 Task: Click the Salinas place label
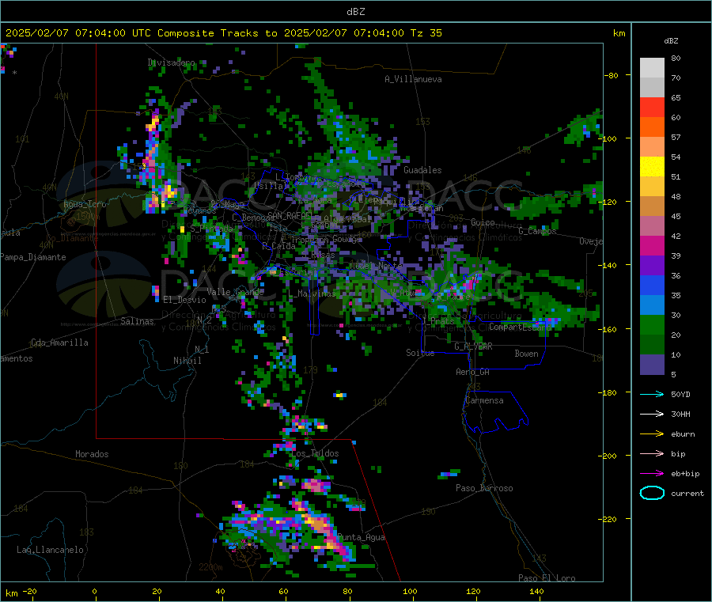click(x=137, y=321)
